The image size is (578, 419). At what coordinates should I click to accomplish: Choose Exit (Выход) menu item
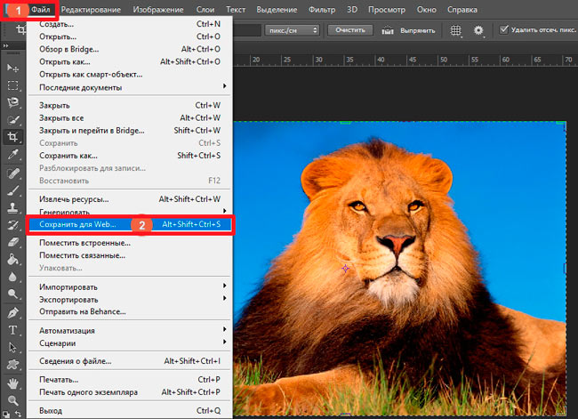[x=130, y=410]
